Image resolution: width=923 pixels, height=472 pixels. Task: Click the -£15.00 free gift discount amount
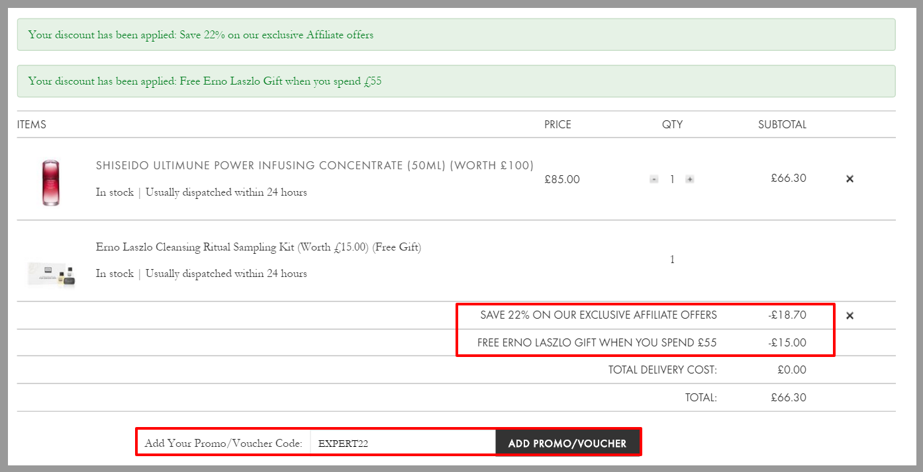[788, 342]
